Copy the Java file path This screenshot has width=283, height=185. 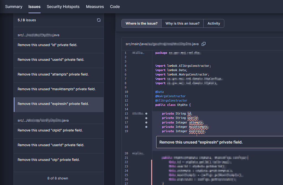pos(204,44)
